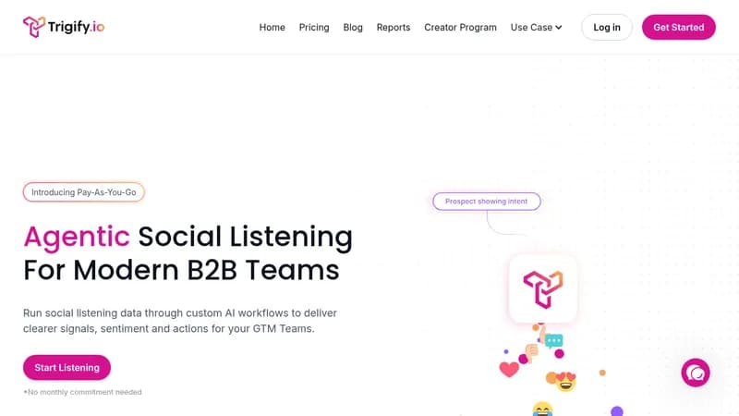Click the 'Run social listening data' paragraph

[x=180, y=321]
